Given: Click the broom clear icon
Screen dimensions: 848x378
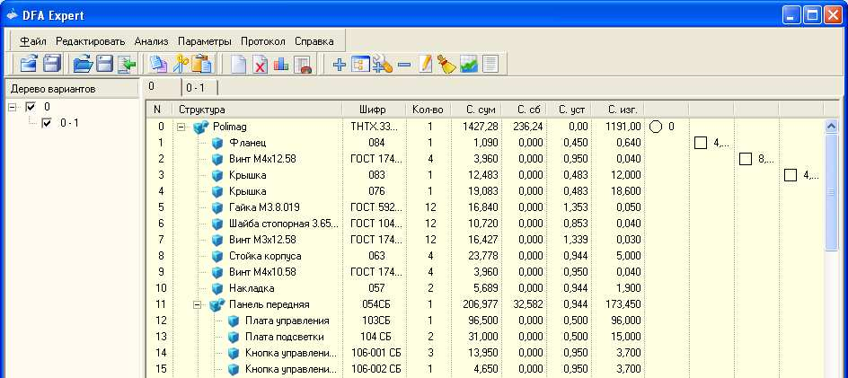Looking at the screenshot, I should pos(446,65).
